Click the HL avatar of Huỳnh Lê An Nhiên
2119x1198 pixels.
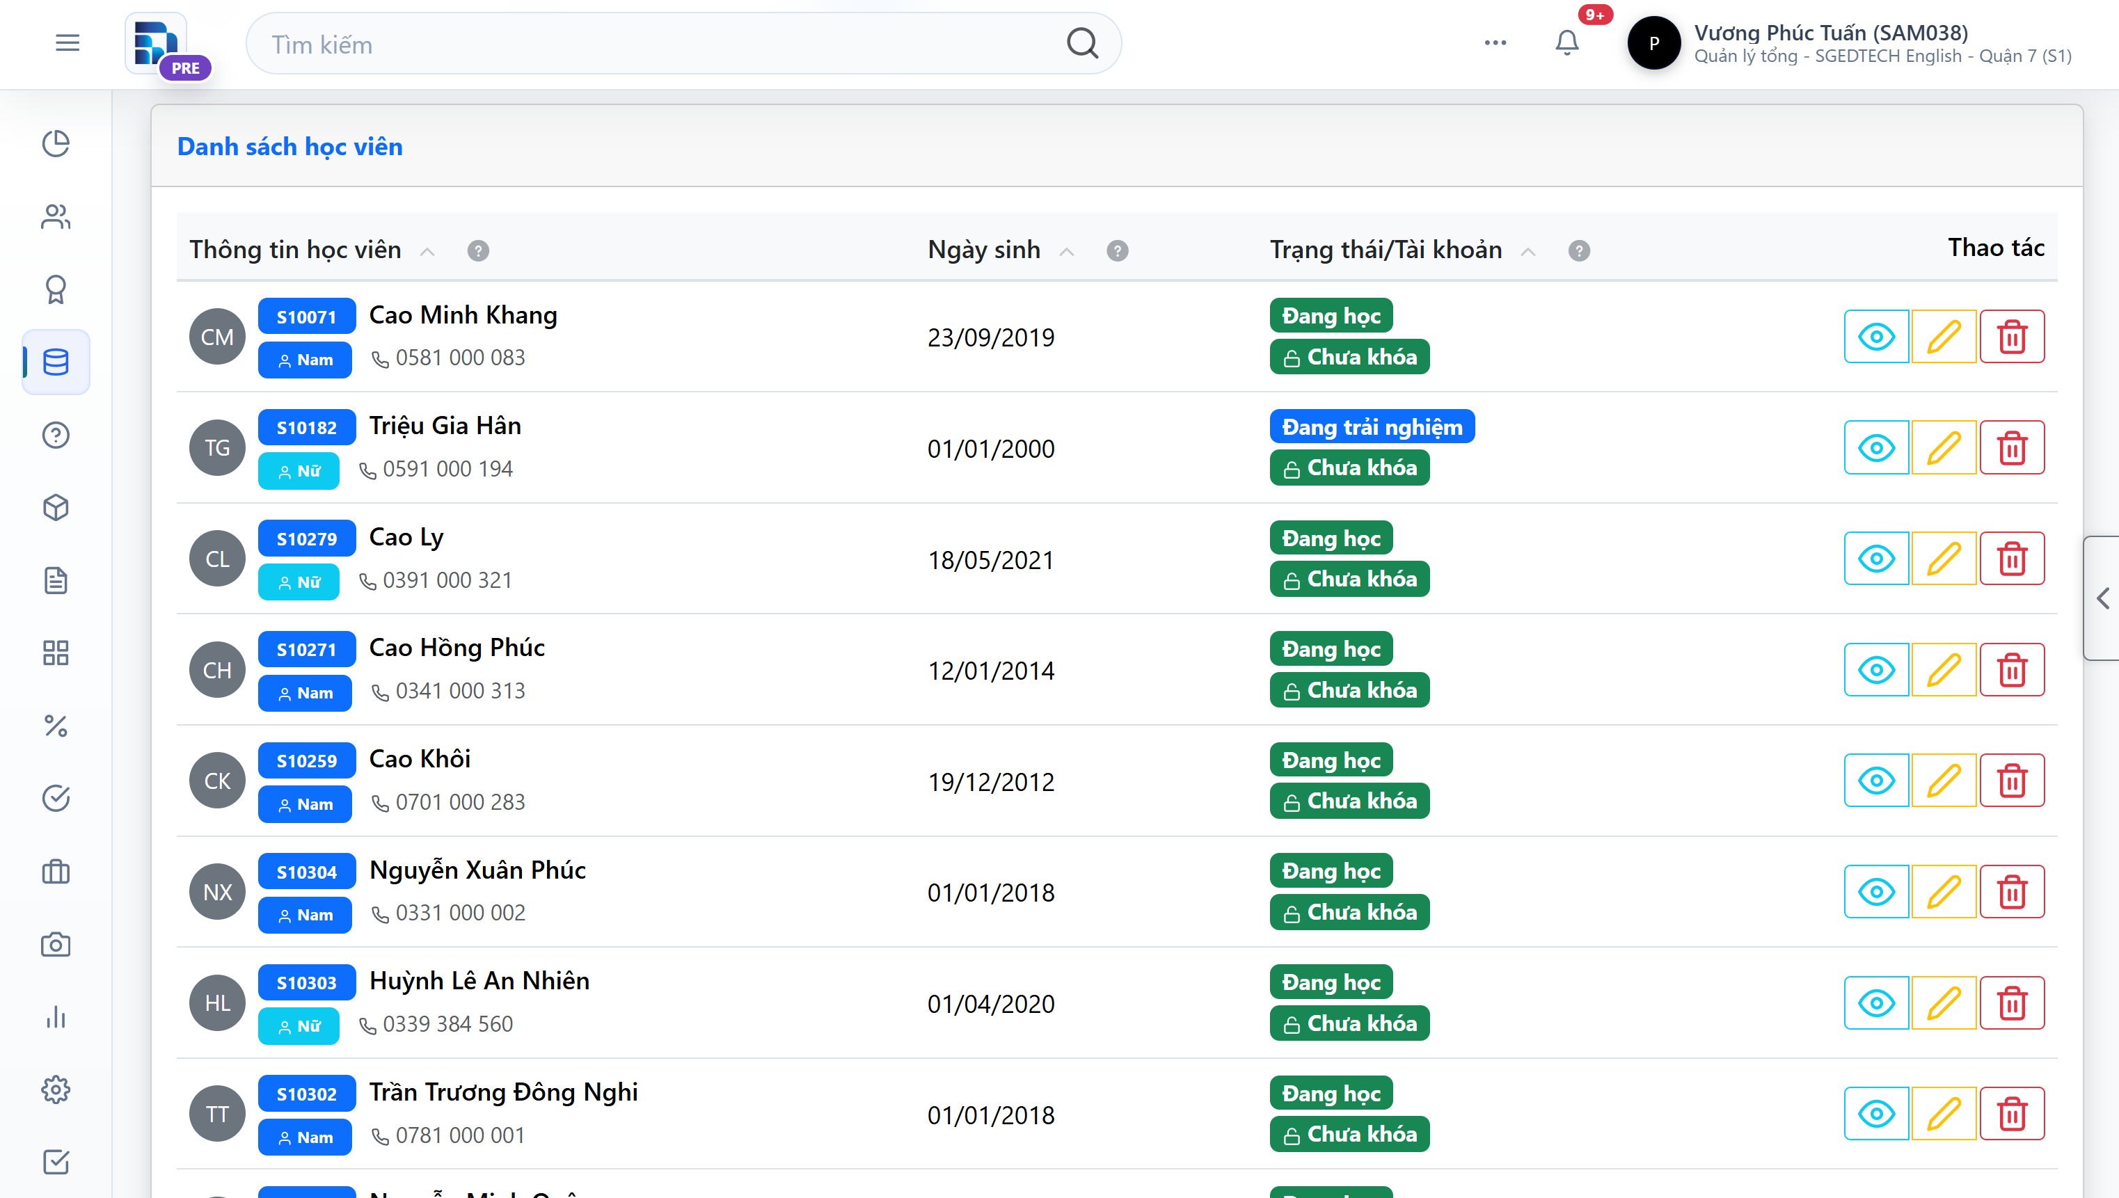[217, 1003]
